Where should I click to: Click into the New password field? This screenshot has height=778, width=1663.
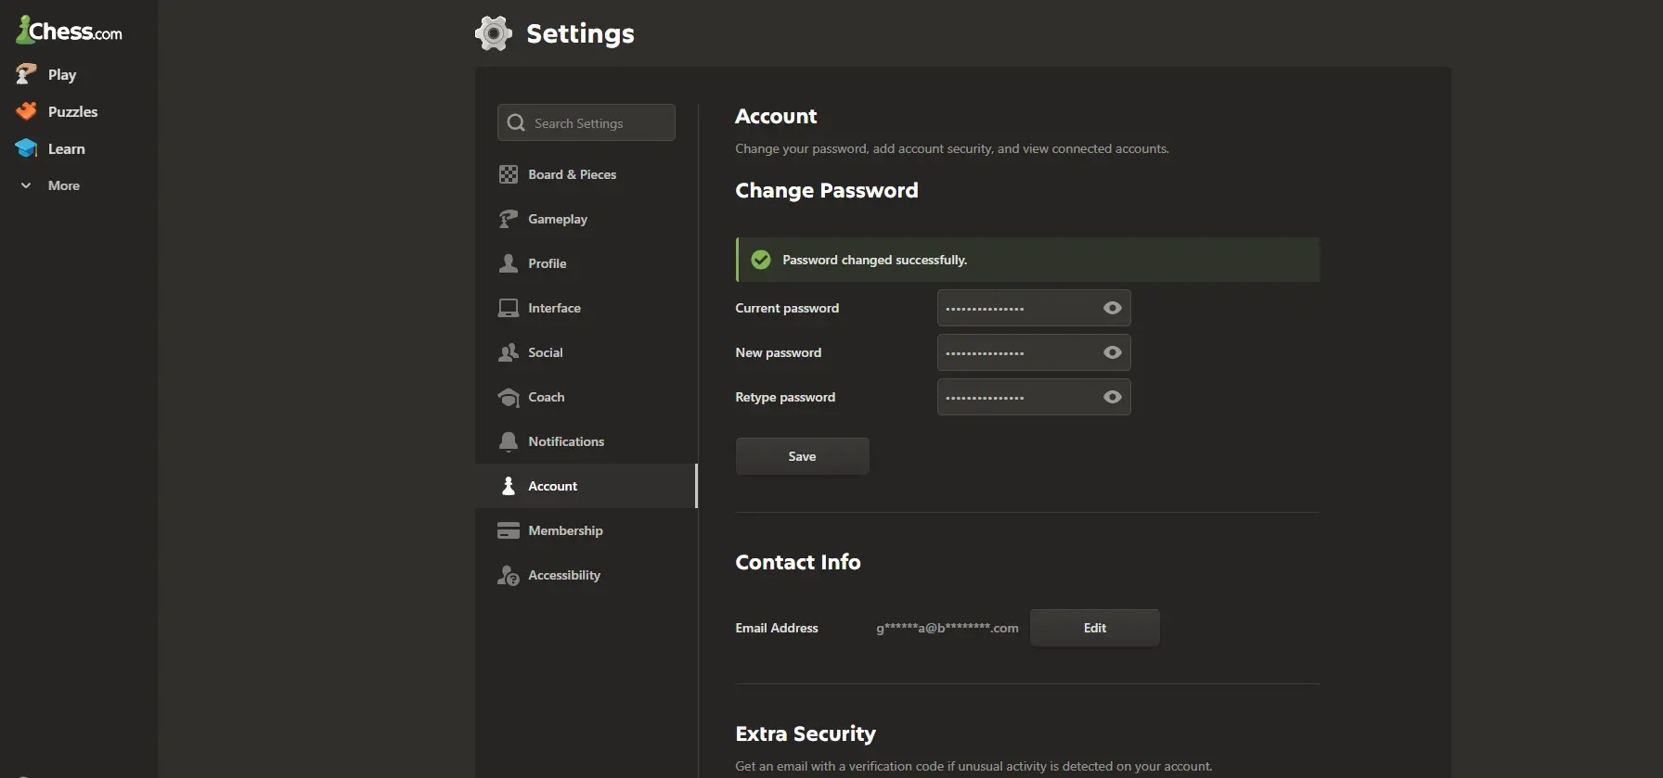click(1034, 352)
